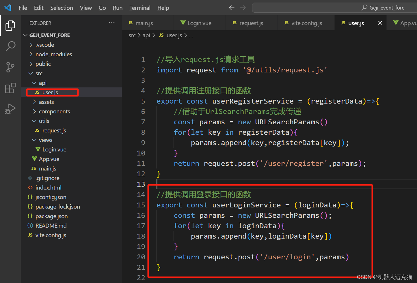Place cursor on userRegisterService in line 5
The width and height of the screenshot is (417, 283).
point(253,101)
